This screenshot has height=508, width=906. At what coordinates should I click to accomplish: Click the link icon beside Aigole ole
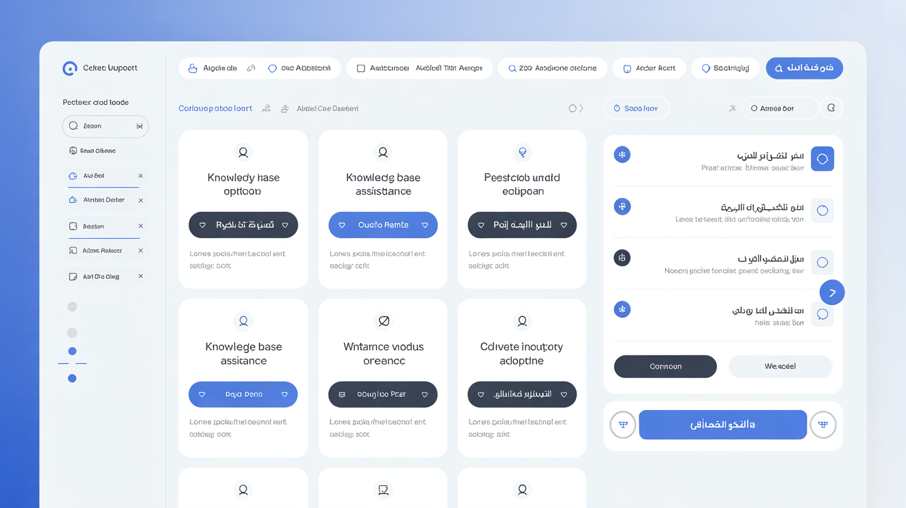tap(251, 68)
